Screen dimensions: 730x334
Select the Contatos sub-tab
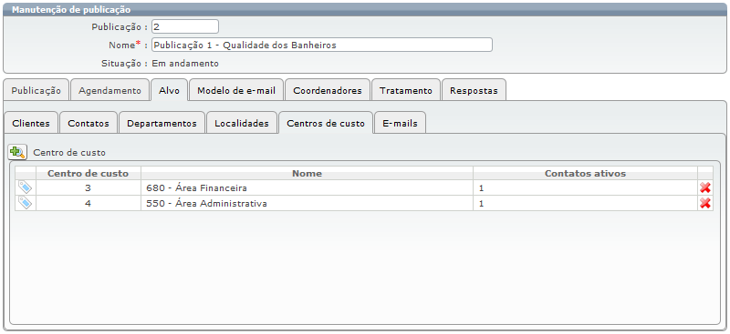[89, 123]
